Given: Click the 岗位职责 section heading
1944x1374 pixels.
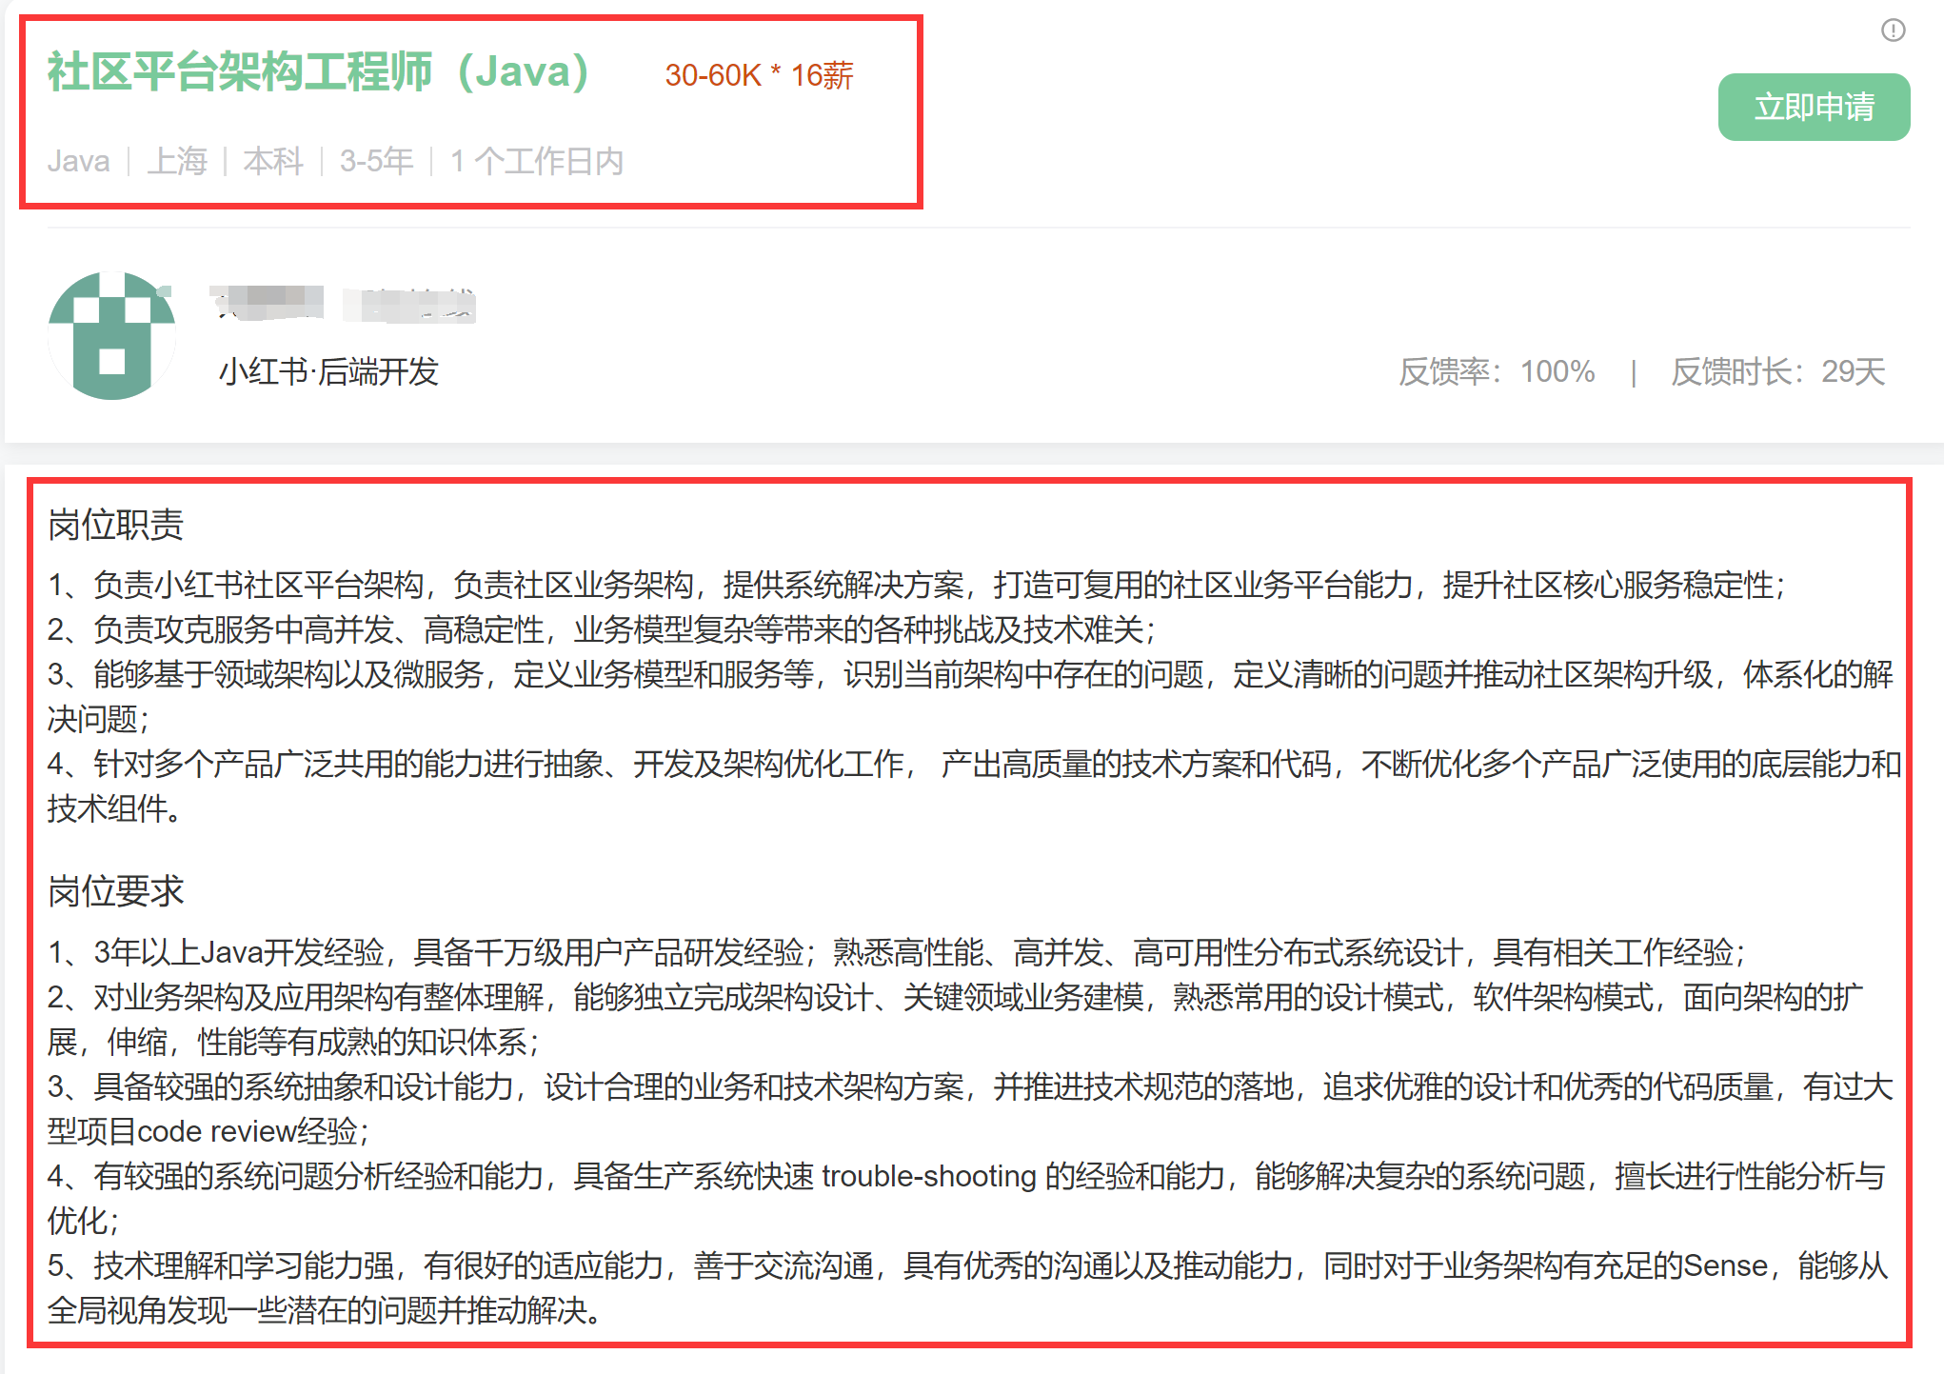Looking at the screenshot, I should (115, 525).
